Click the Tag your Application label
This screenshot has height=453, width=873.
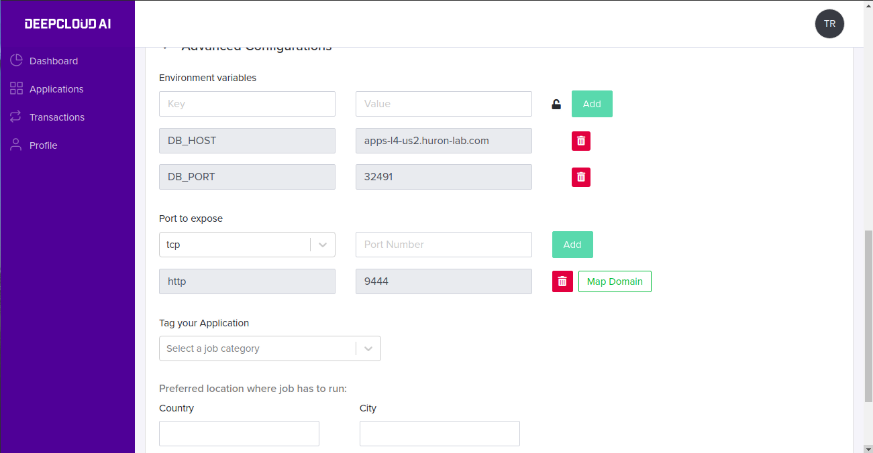coord(204,323)
